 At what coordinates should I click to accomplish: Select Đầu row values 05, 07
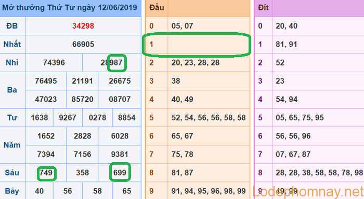tap(182, 26)
